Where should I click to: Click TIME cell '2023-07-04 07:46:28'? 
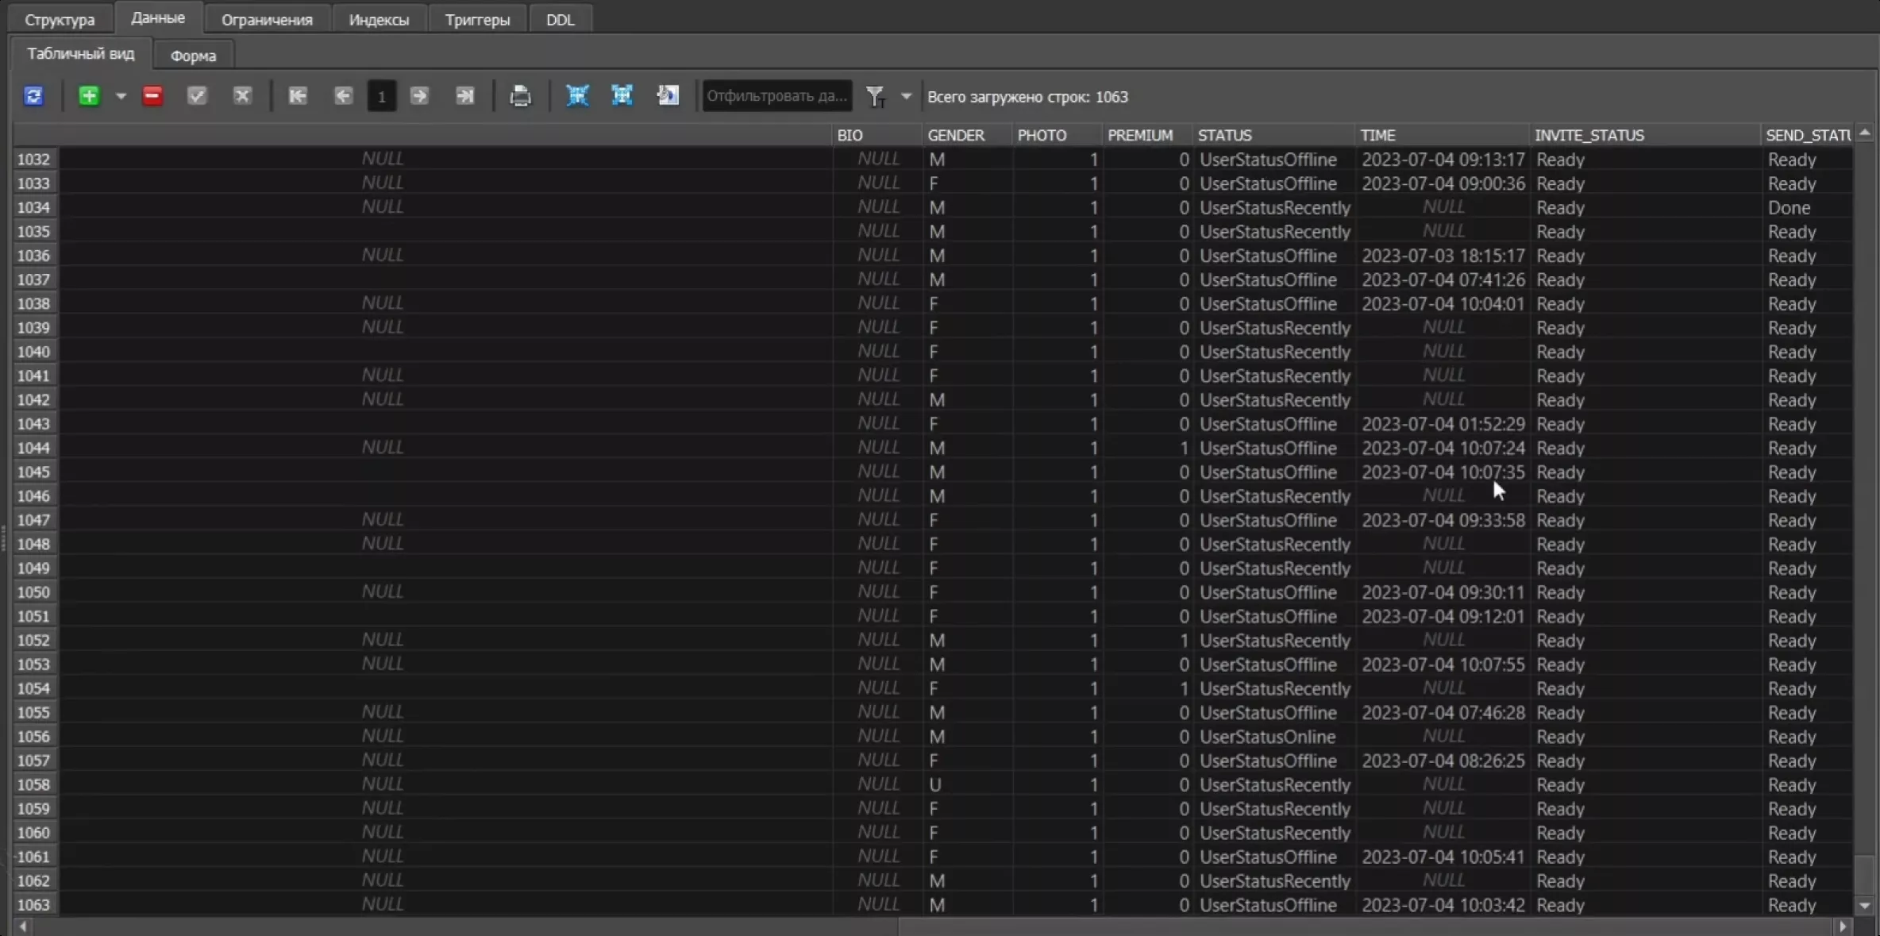pyautogui.click(x=1443, y=712)
